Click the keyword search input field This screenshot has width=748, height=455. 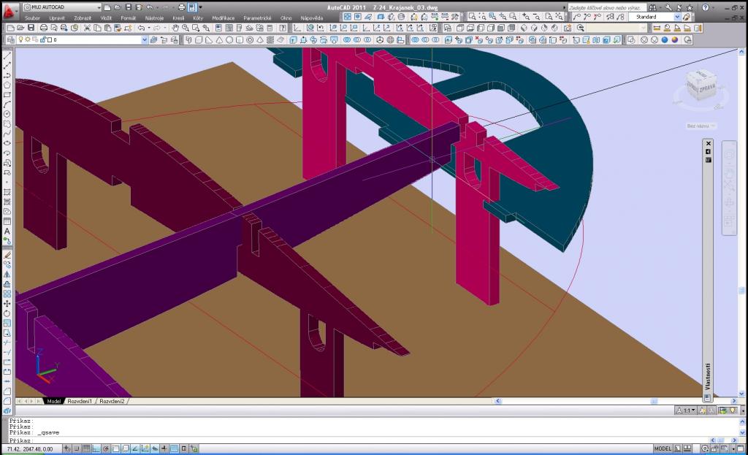point(604,7)
